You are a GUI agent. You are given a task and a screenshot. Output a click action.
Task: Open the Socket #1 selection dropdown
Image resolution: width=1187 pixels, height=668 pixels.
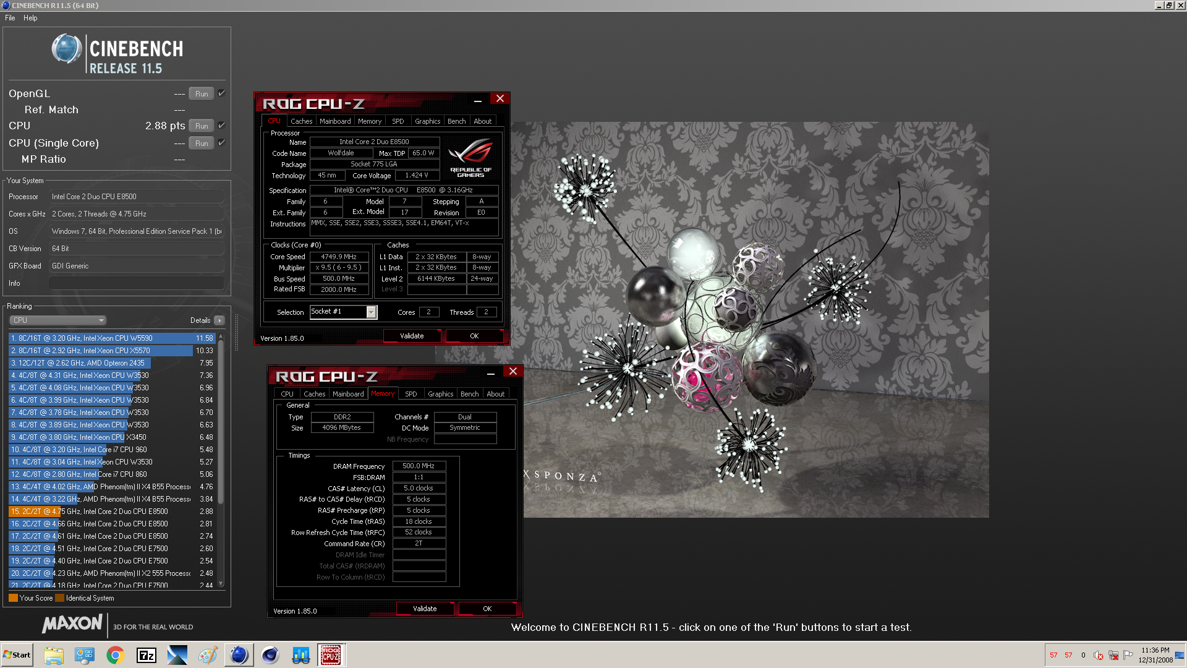[343, 312]
